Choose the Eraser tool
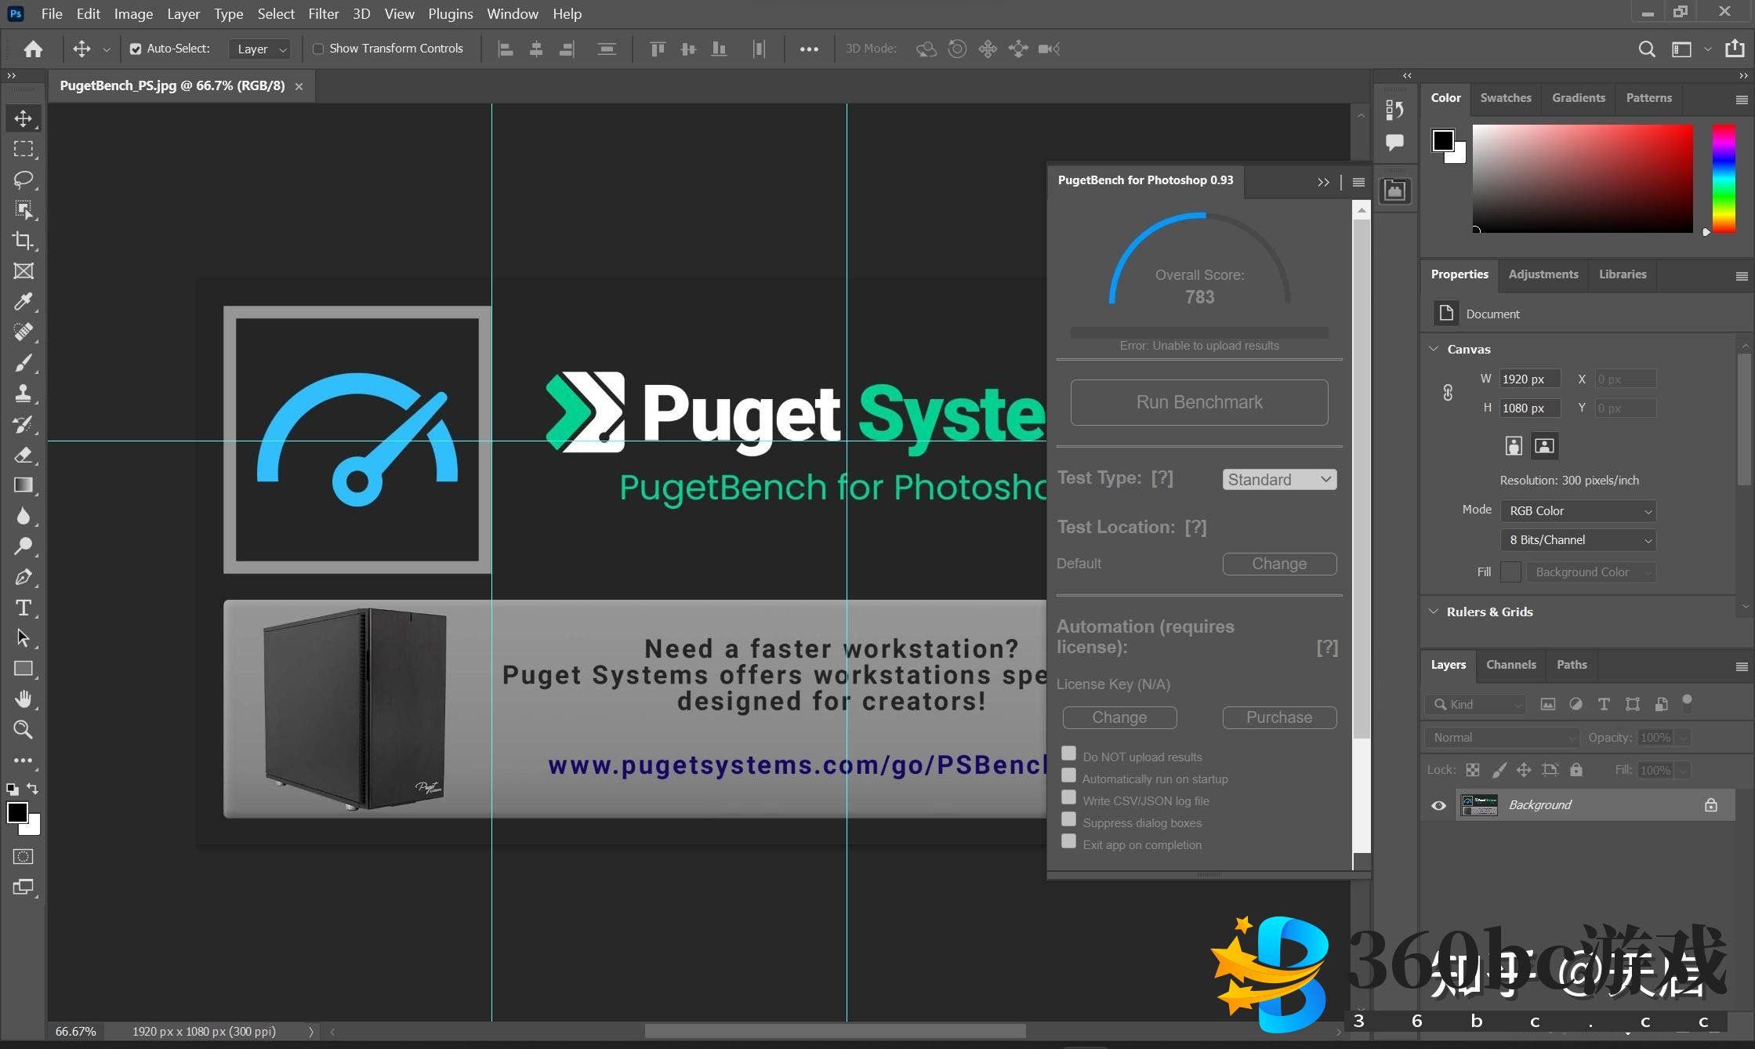The width and height of the screenshot is (1755, 1049). (x=23, y=455)
